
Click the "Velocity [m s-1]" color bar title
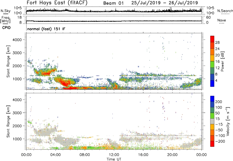pos(227,121)
